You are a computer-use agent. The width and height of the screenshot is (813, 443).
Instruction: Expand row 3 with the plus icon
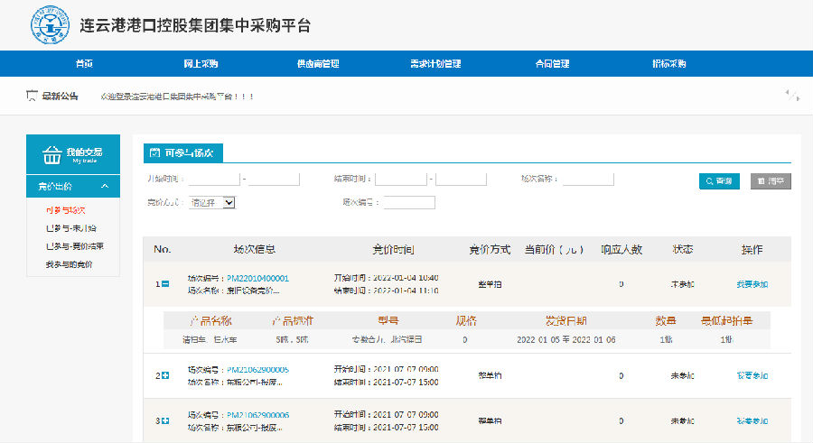coord(165,420)
